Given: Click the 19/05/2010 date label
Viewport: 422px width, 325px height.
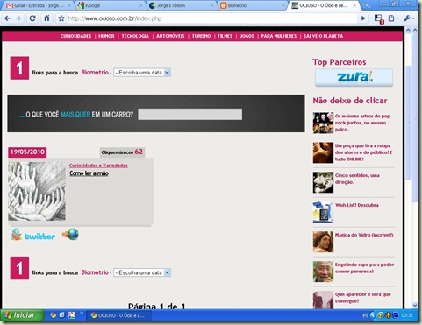Looking at the screenshot, I should (x=27, y=152).
